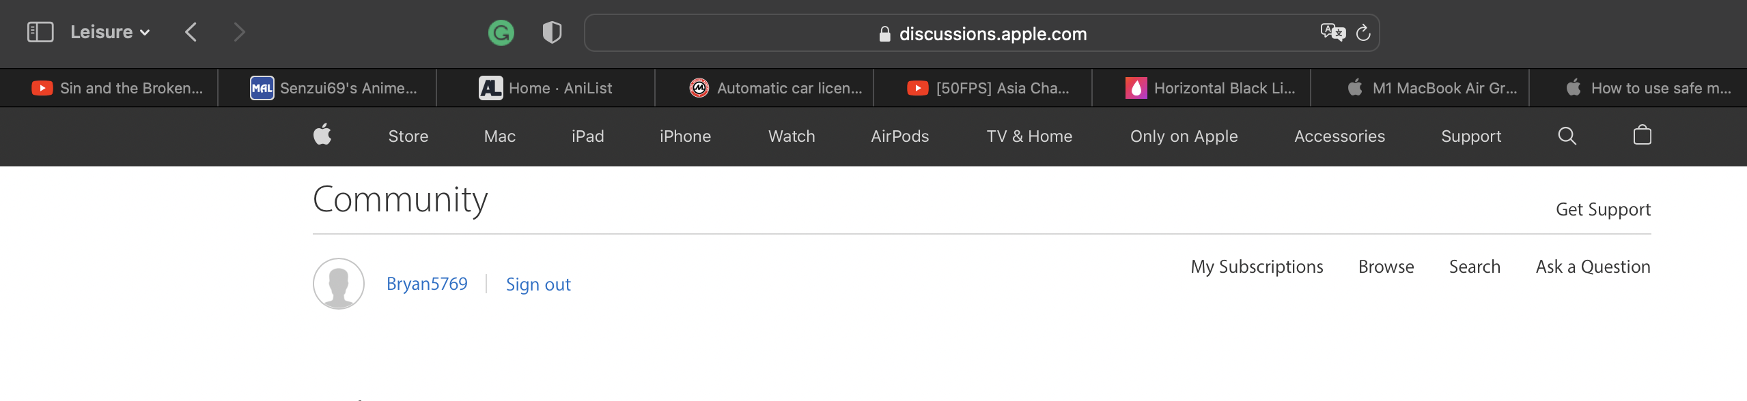Sign out of the Apple community

538,284
